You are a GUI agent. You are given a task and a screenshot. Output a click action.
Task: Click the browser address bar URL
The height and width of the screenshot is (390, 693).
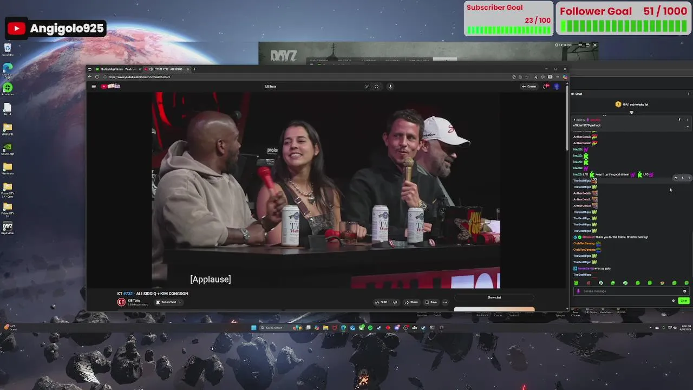point(139,77)
